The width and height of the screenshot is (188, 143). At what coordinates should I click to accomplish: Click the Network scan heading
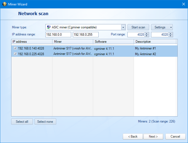[x=33, y=14]
